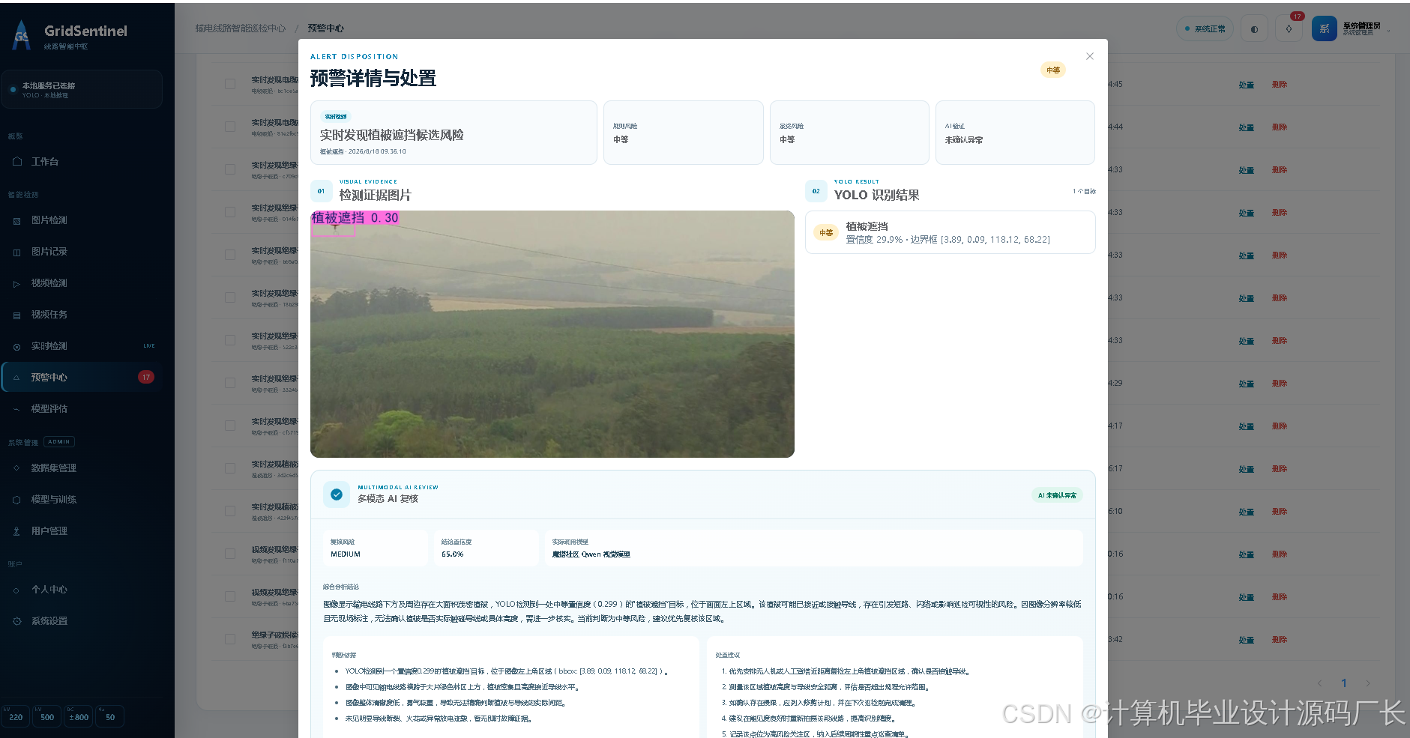Check the box for the 4:17 alert row
This screenshot has height=738, width=1410.
(x=230, y=426)
